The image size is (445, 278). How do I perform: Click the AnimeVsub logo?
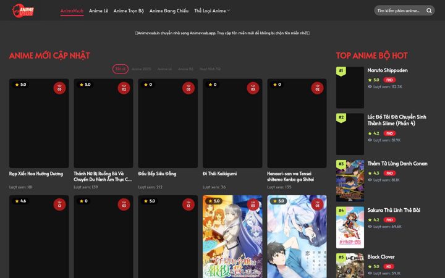[x=23, y=11]
